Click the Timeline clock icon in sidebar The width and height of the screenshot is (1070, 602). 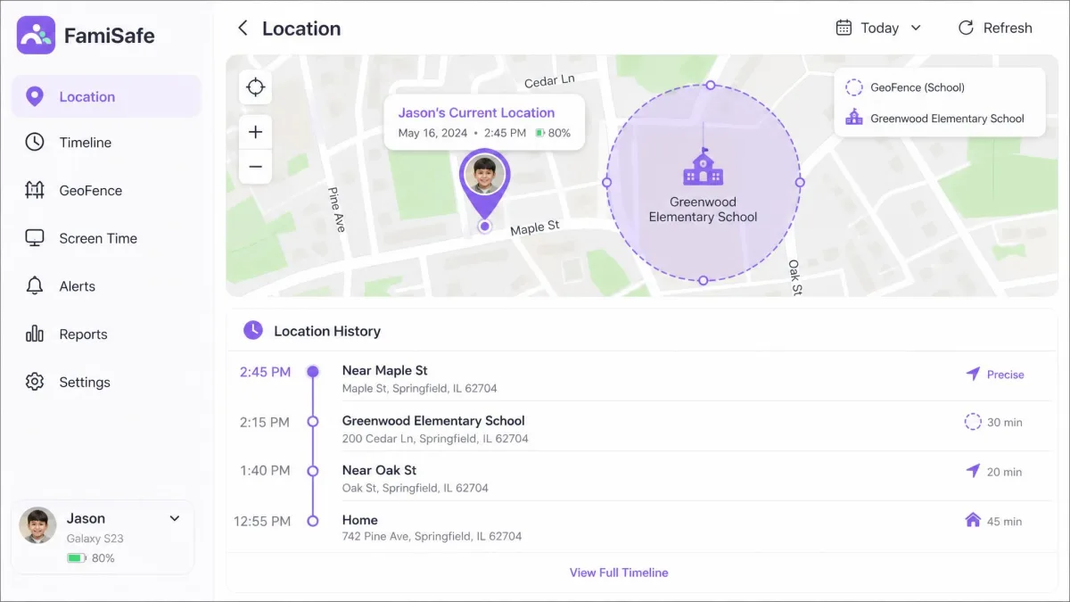point(35,142)
